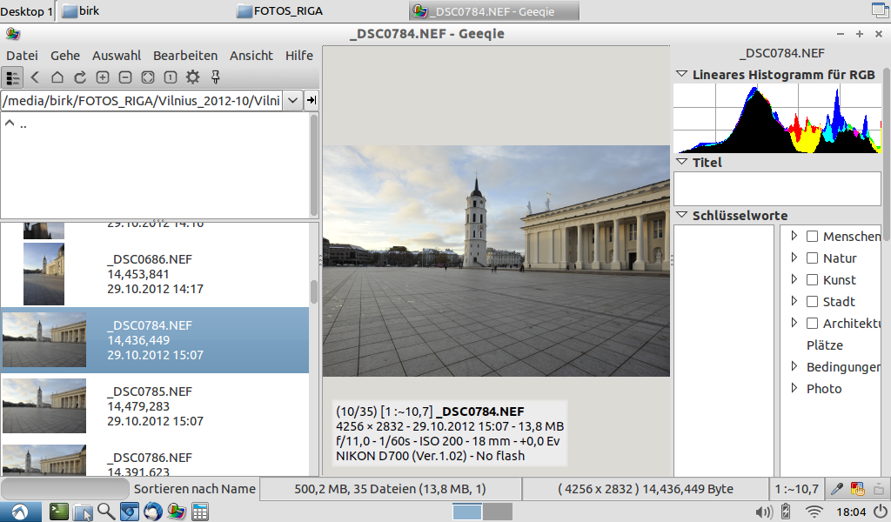Refresh the folder with the reload icon
Viewport: 891px width, 522px height.
pyautogui.click(x=80, y=77)
